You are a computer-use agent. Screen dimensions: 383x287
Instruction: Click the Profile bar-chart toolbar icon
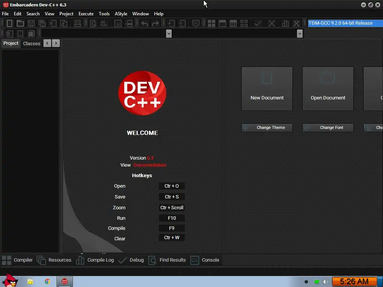[285, 24]
